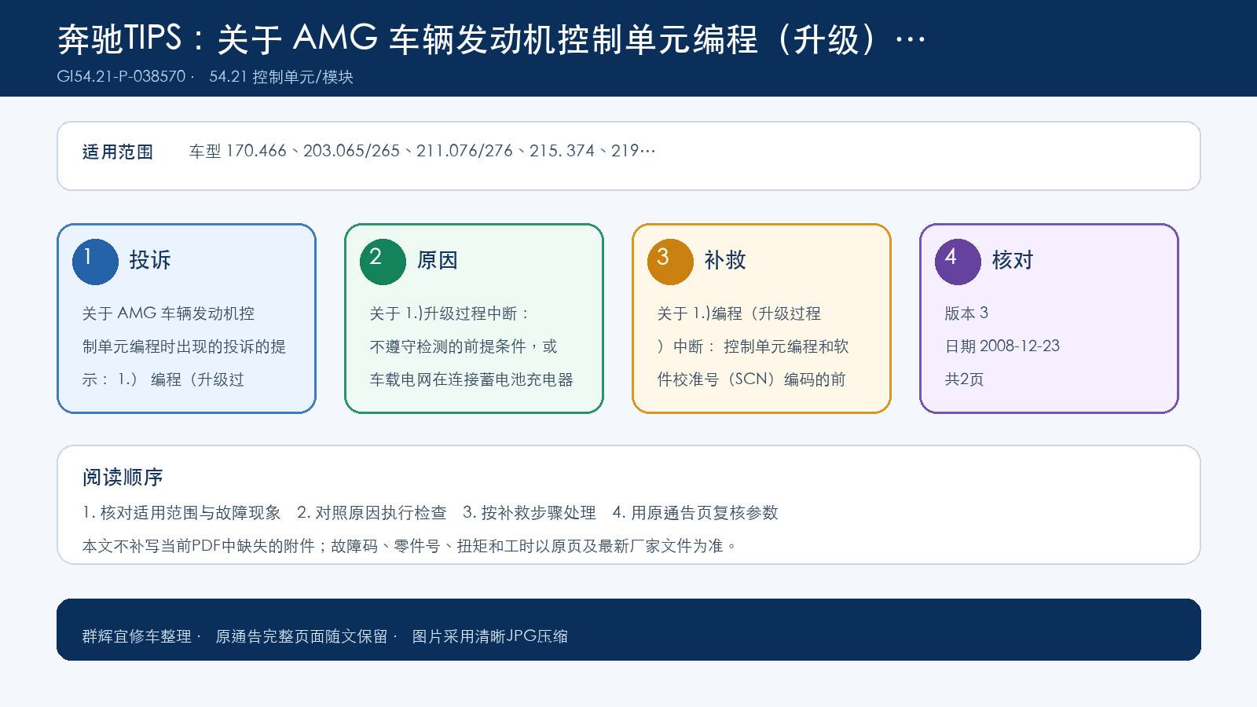Select the 原因 card heading

[438, 260]
